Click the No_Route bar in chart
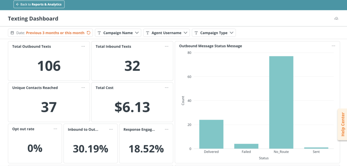The height and width of the screenshot is (166, 347). click(x=281, y=102)
